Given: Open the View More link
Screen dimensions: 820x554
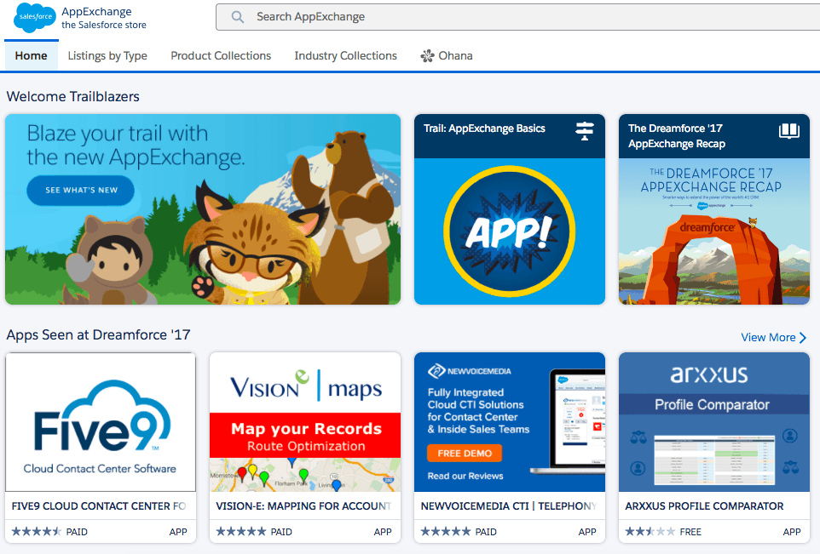Looking at the screenshot, I should tap(773, 338).
